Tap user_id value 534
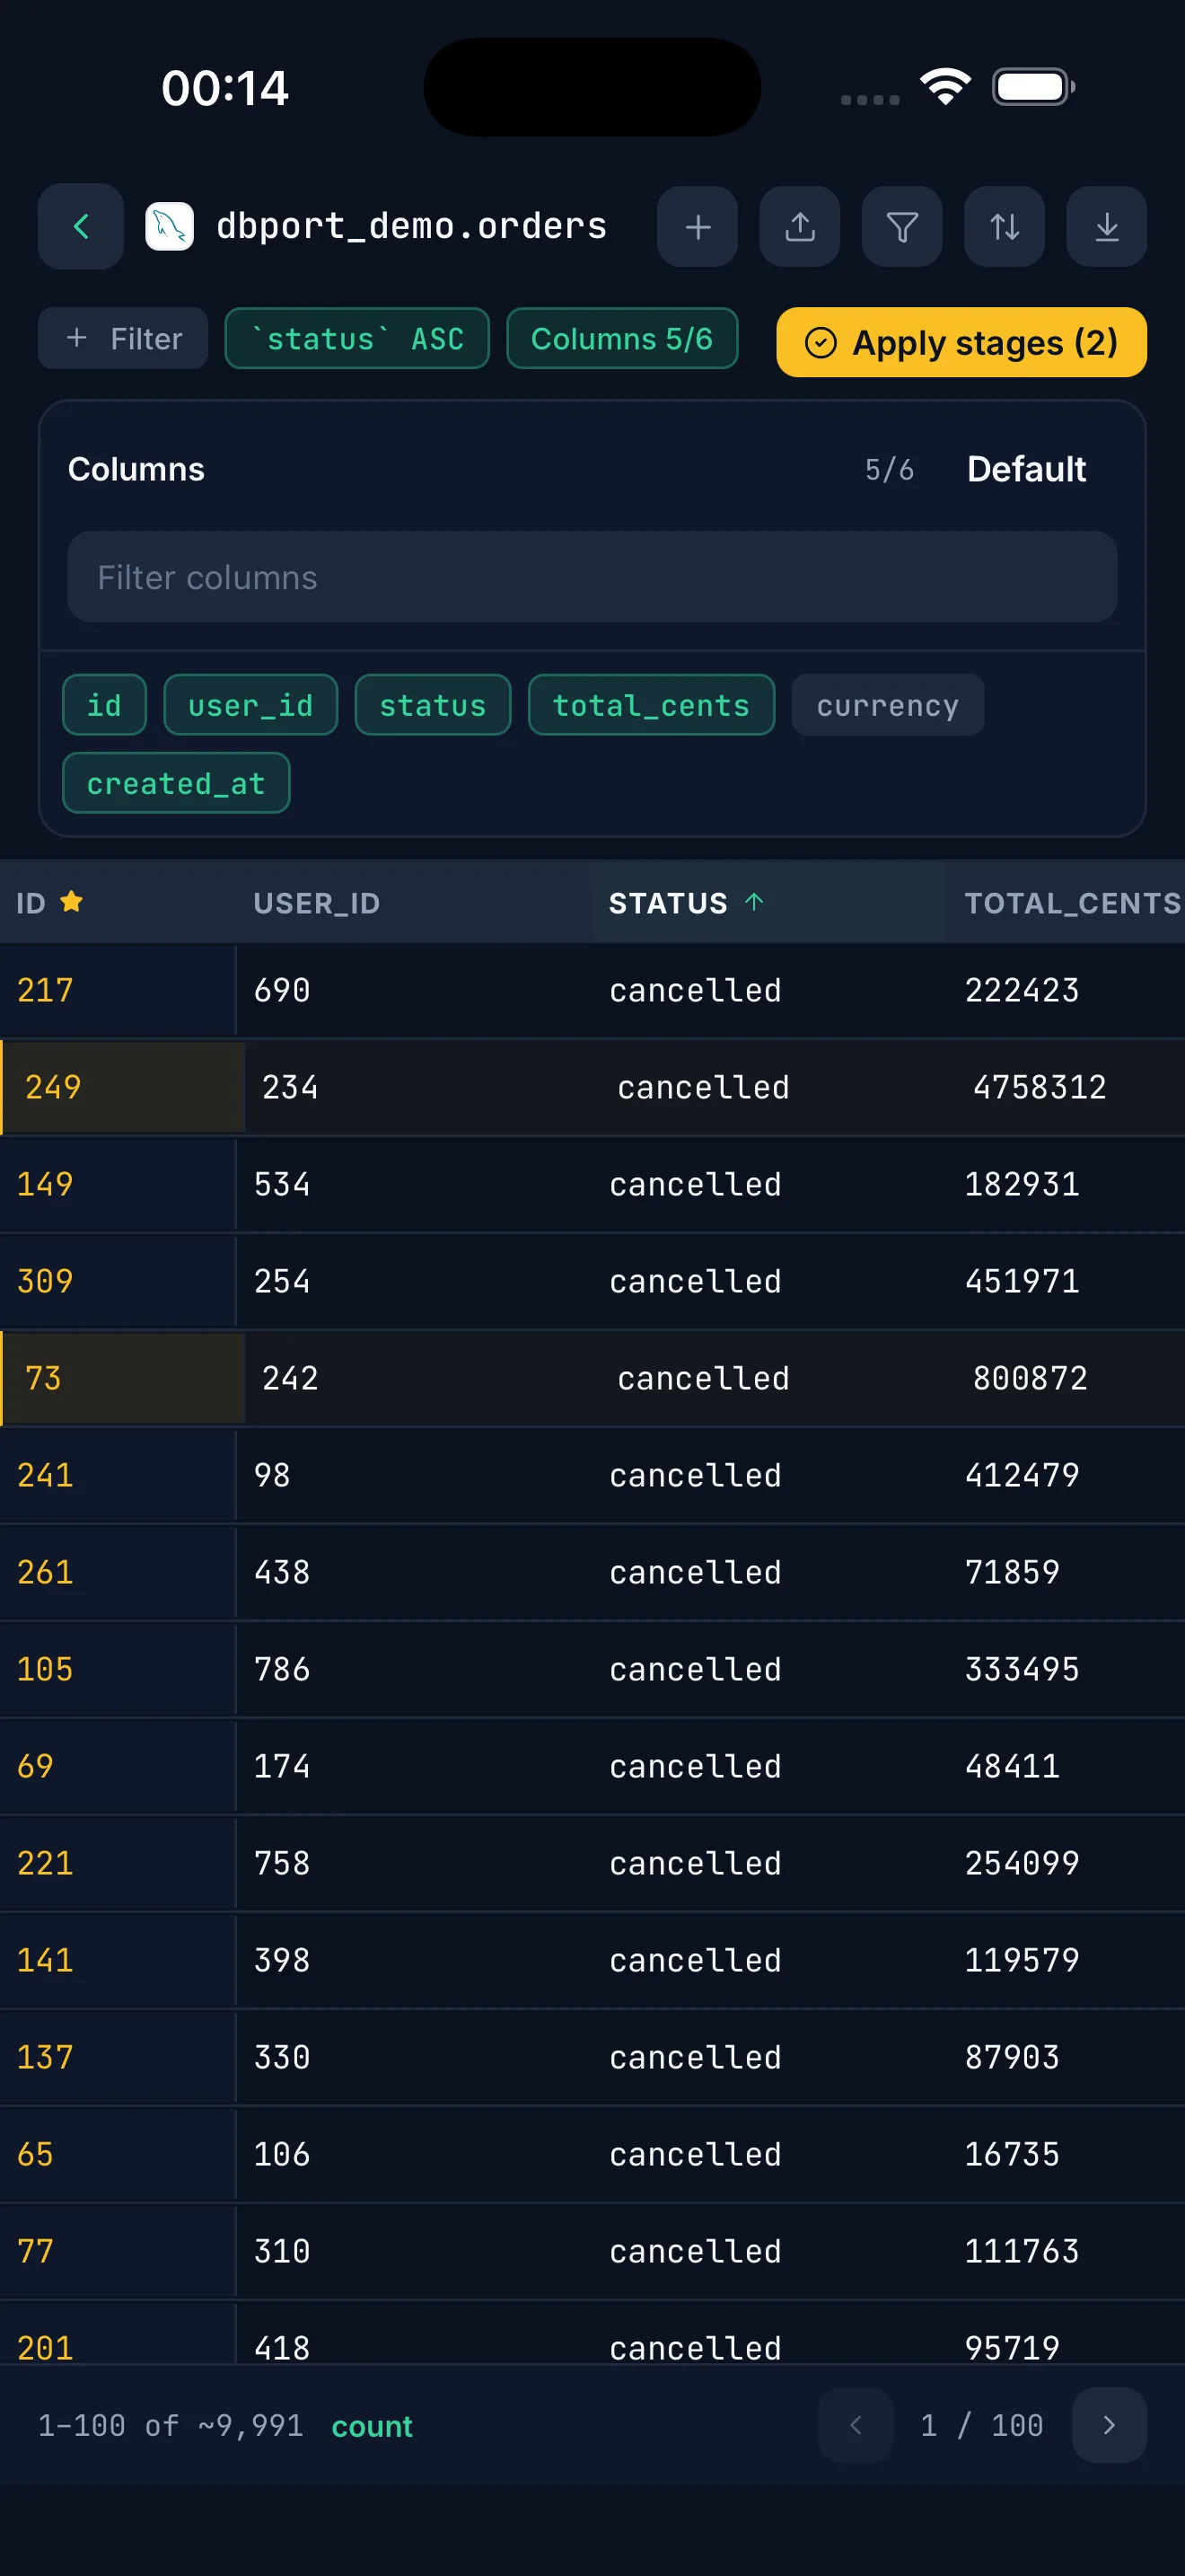The height and width of the screenshot is (2576, 1185). (x=282, y=1184)
